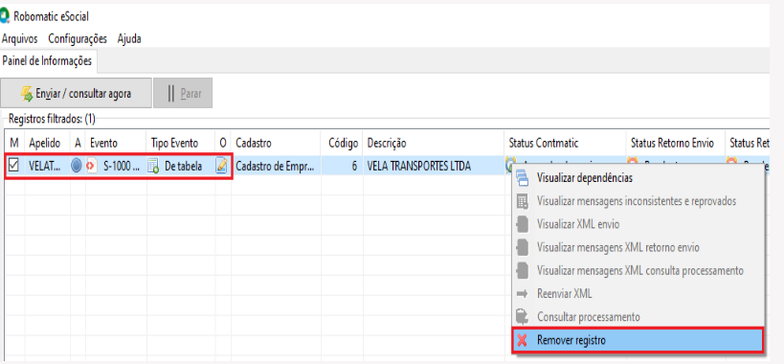Click the Visualizar dependências windows icon
This screenshot has height=364, width=784.
click(522, 177)
